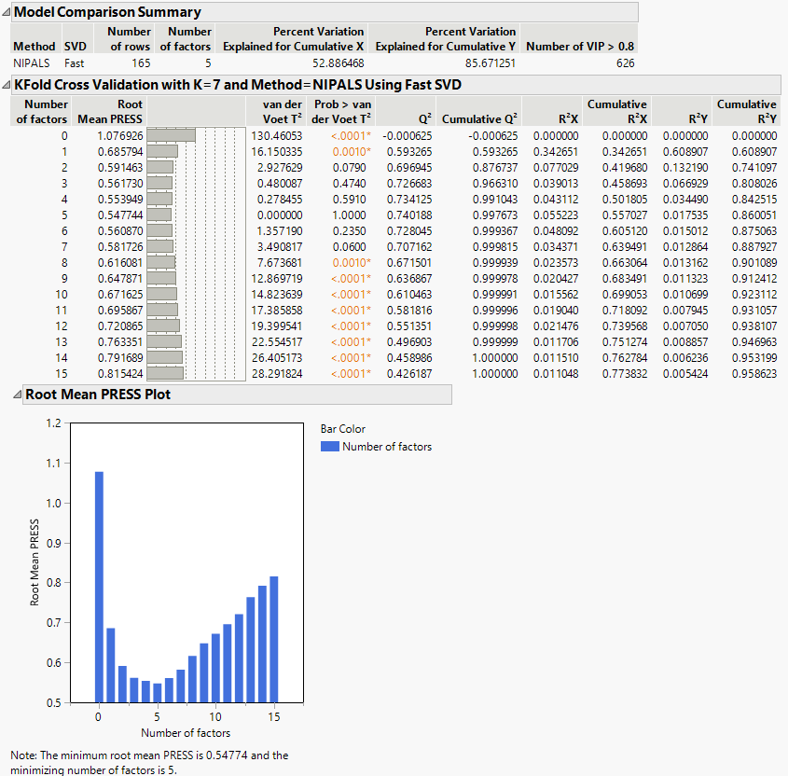This screenshot has width=788, height=776.
Task: Click the x-axis label Number of factors
Action: (186, 733)
